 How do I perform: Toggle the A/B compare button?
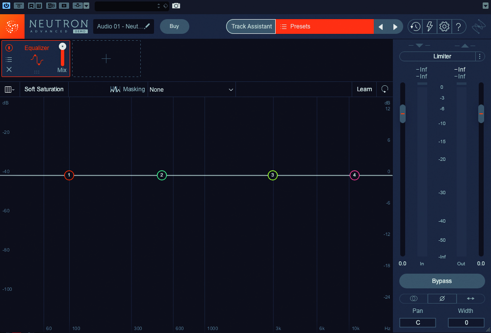coord(51,5)
